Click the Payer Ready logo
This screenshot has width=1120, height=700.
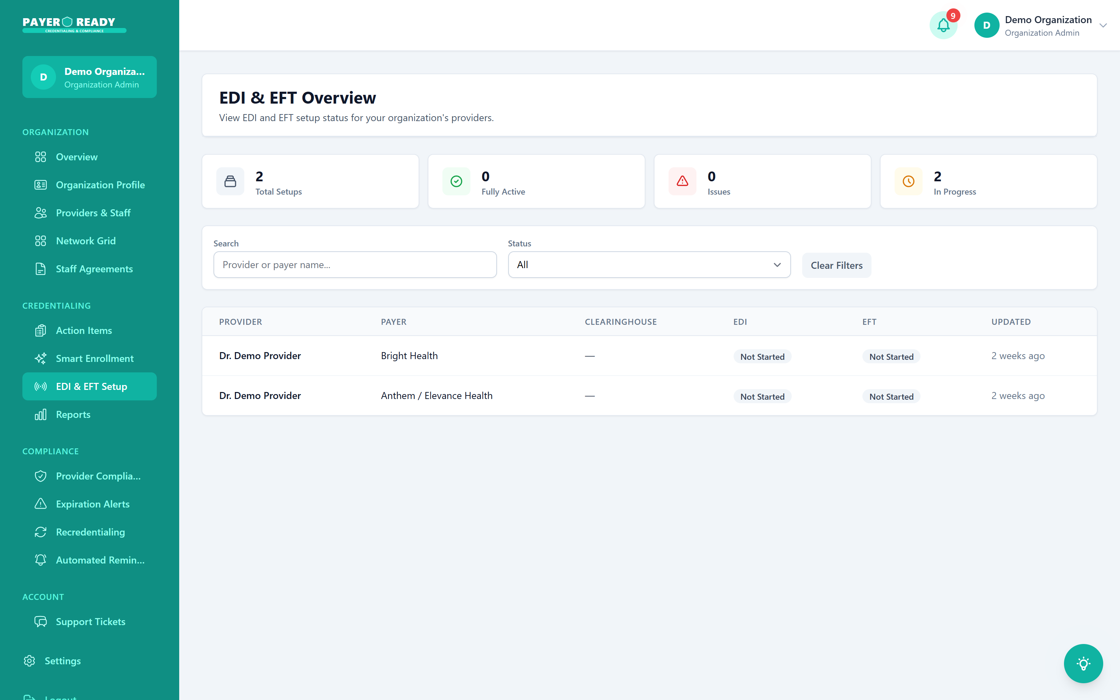click(74, 25)
